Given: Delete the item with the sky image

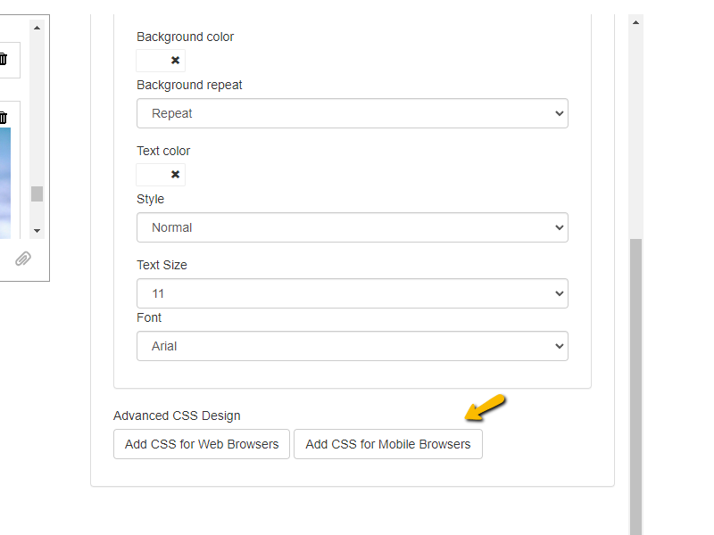Looking at the screenshot, I should (x=3, y=118).
